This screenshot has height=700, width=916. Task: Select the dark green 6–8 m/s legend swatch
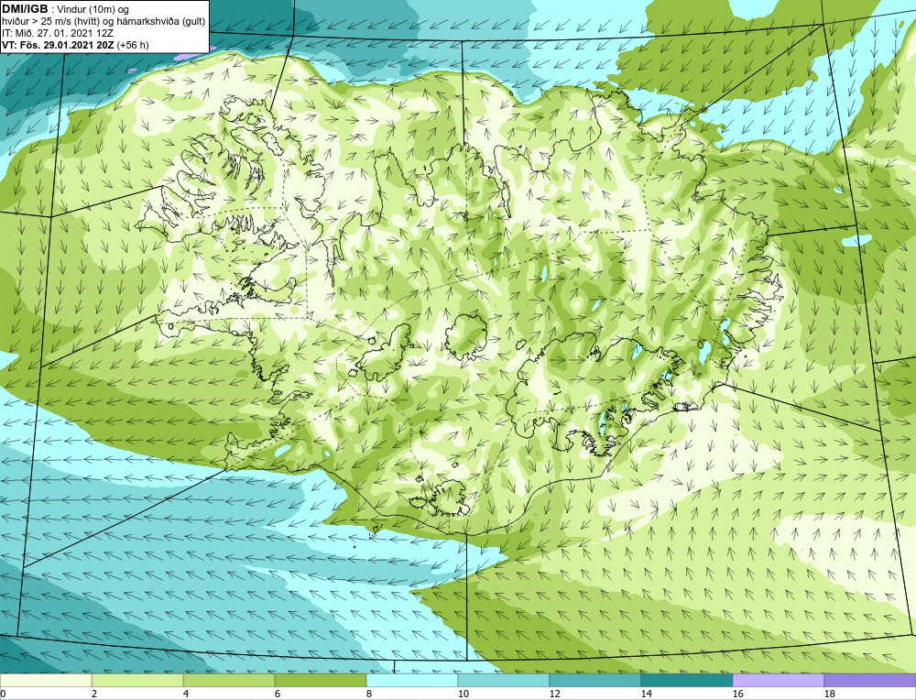coord(321,681)
